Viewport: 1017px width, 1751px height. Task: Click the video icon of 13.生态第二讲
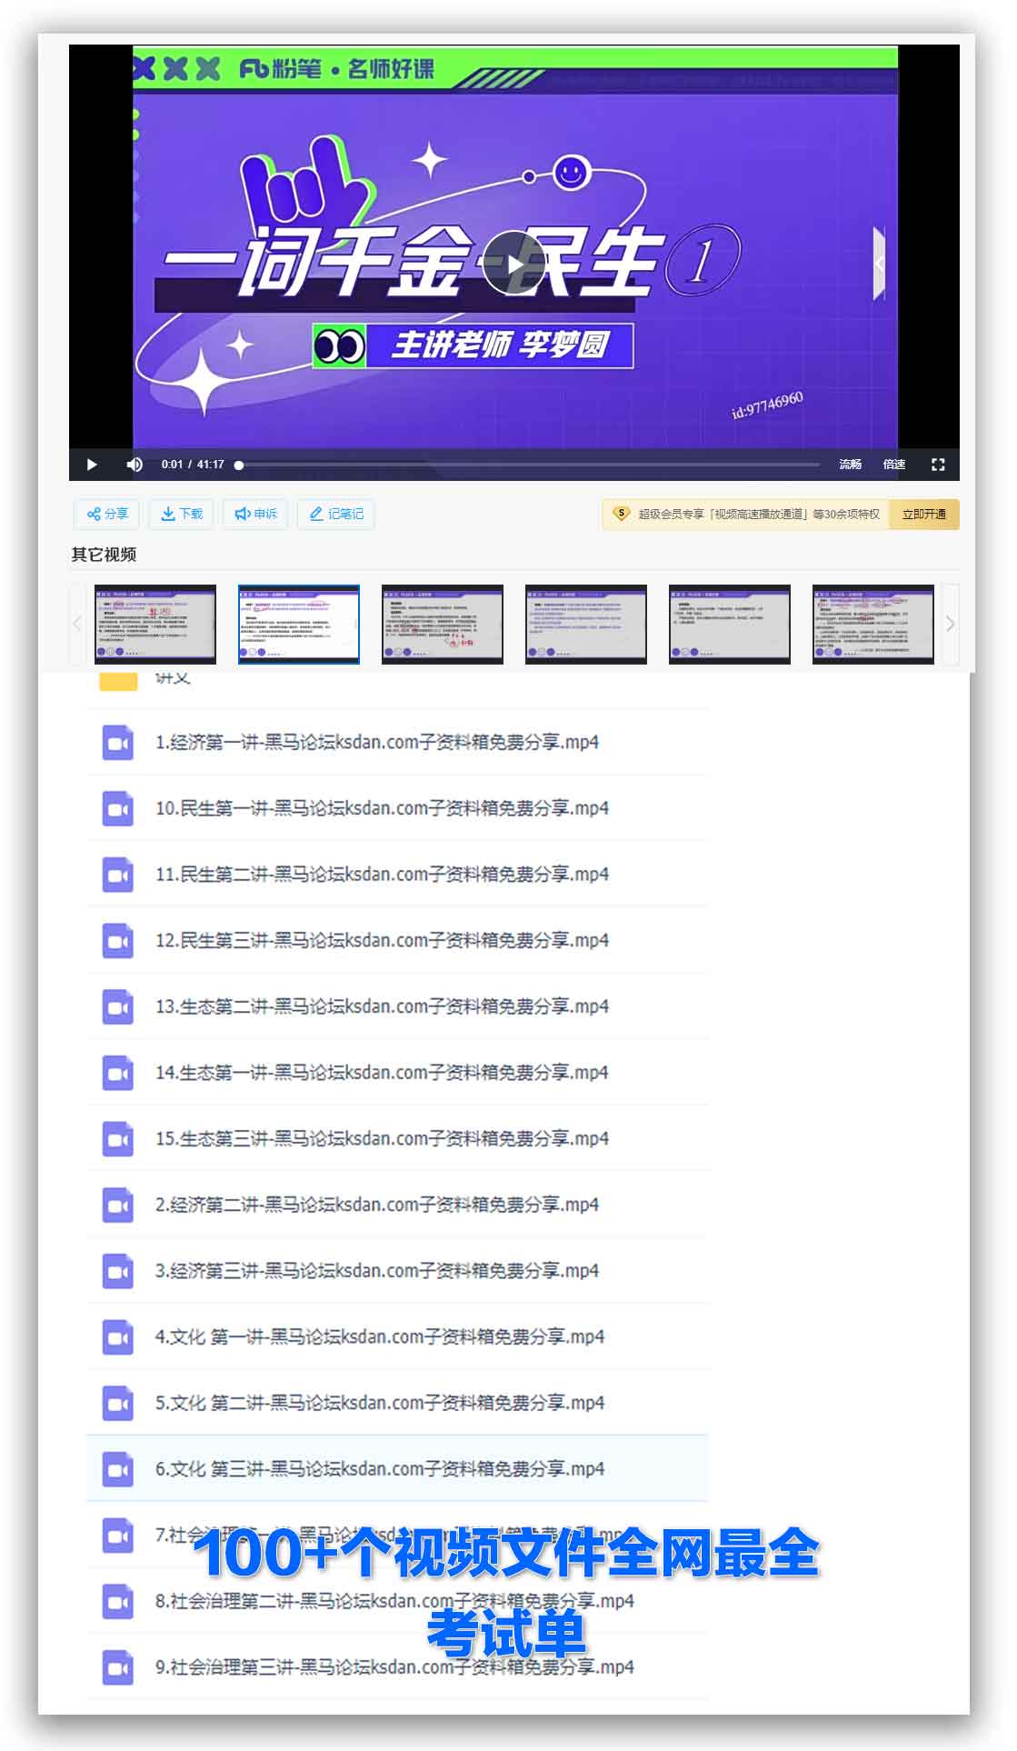(x=118, y=1006)
